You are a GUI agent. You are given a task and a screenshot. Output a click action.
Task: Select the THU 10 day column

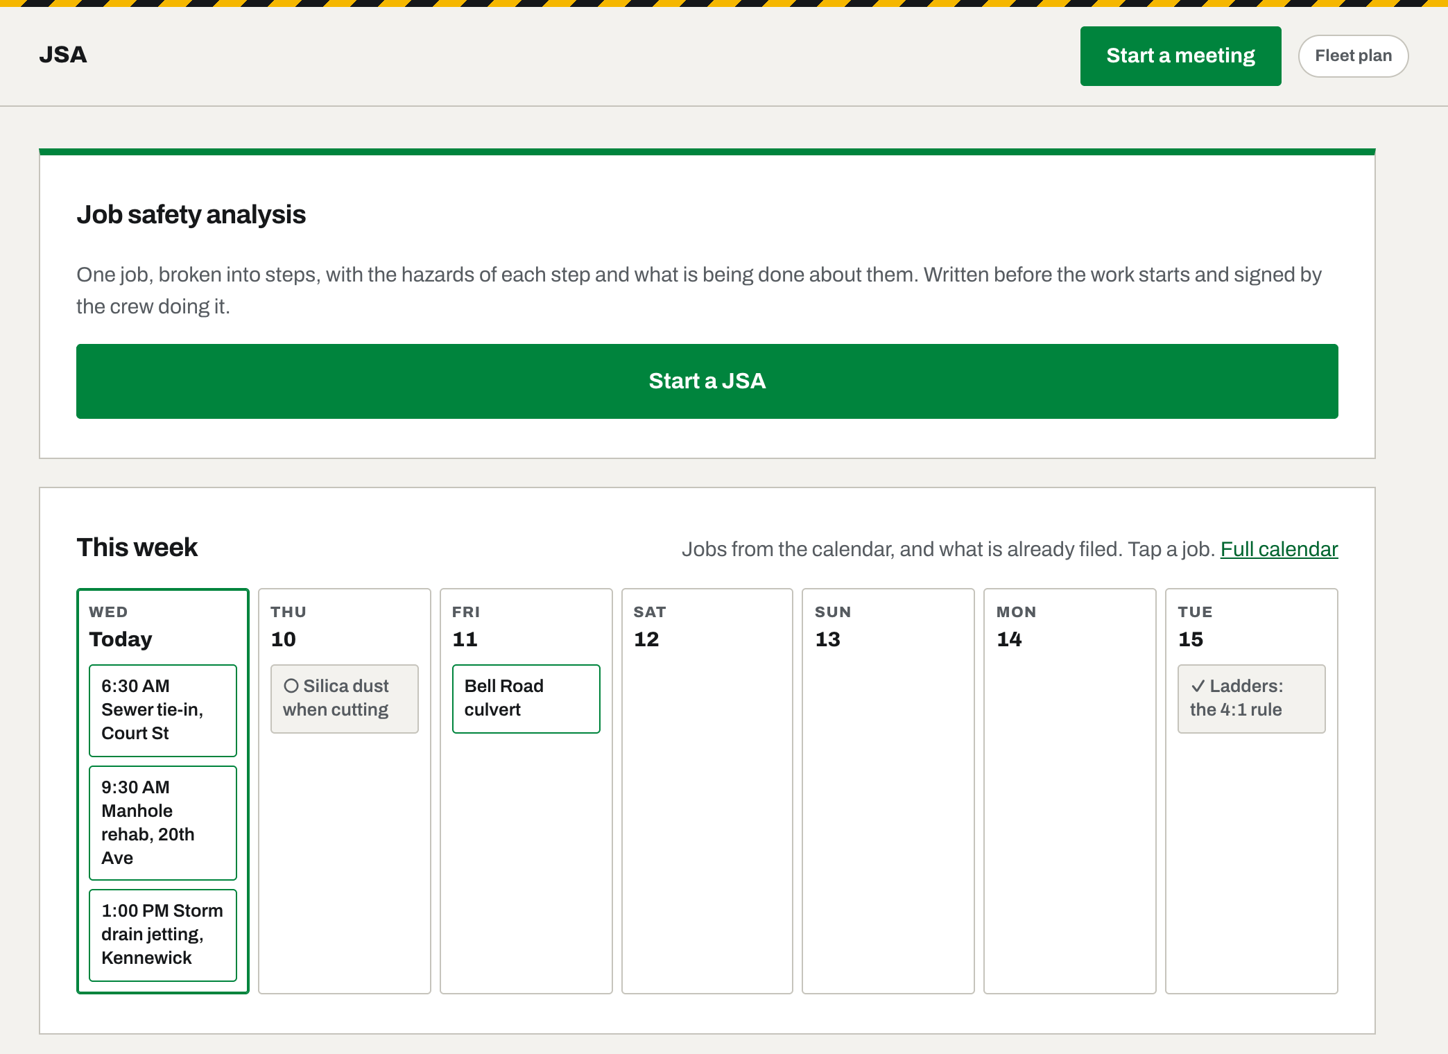345,791
